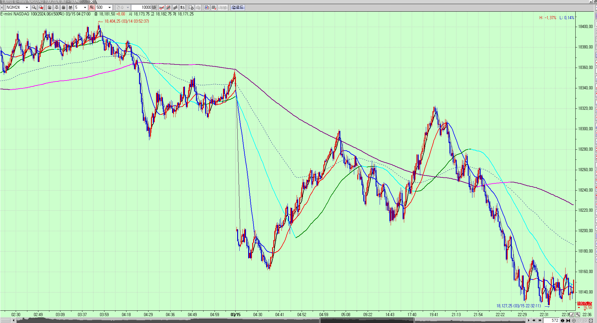Viewport: 597px width, 323px height.
Task: Click the symbol search magnifier icon
Action: (x=34, y=7)
